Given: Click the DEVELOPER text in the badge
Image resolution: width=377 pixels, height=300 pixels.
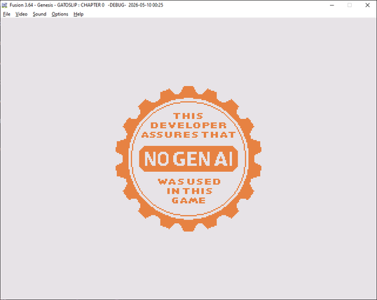Looking at the screenshot, I should click(188, 125).
